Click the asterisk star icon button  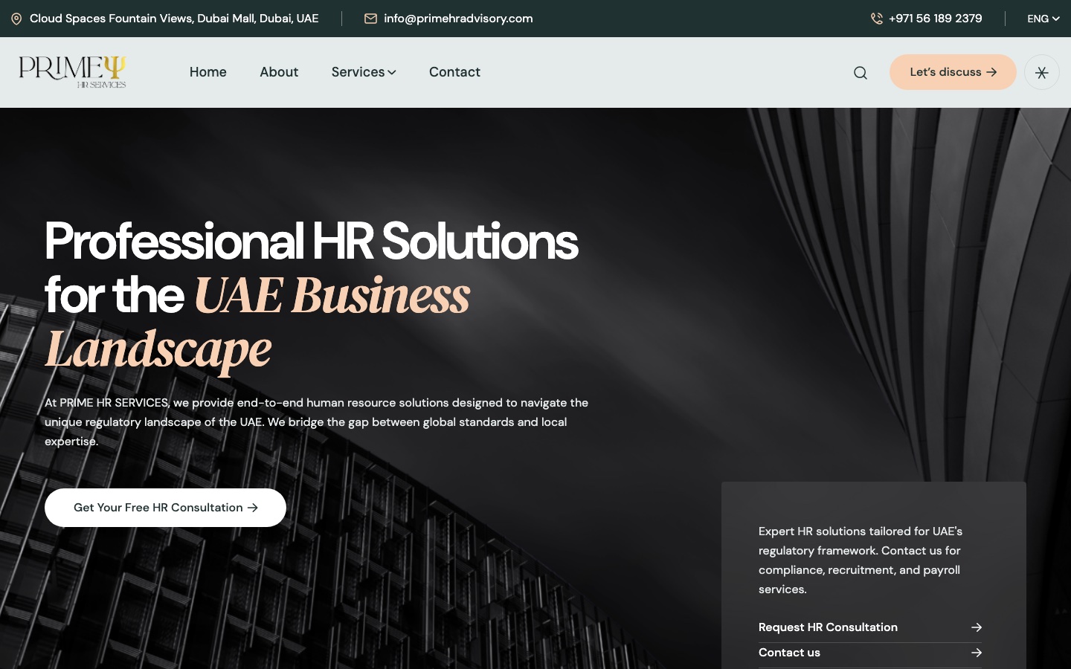coord(1042,72)
